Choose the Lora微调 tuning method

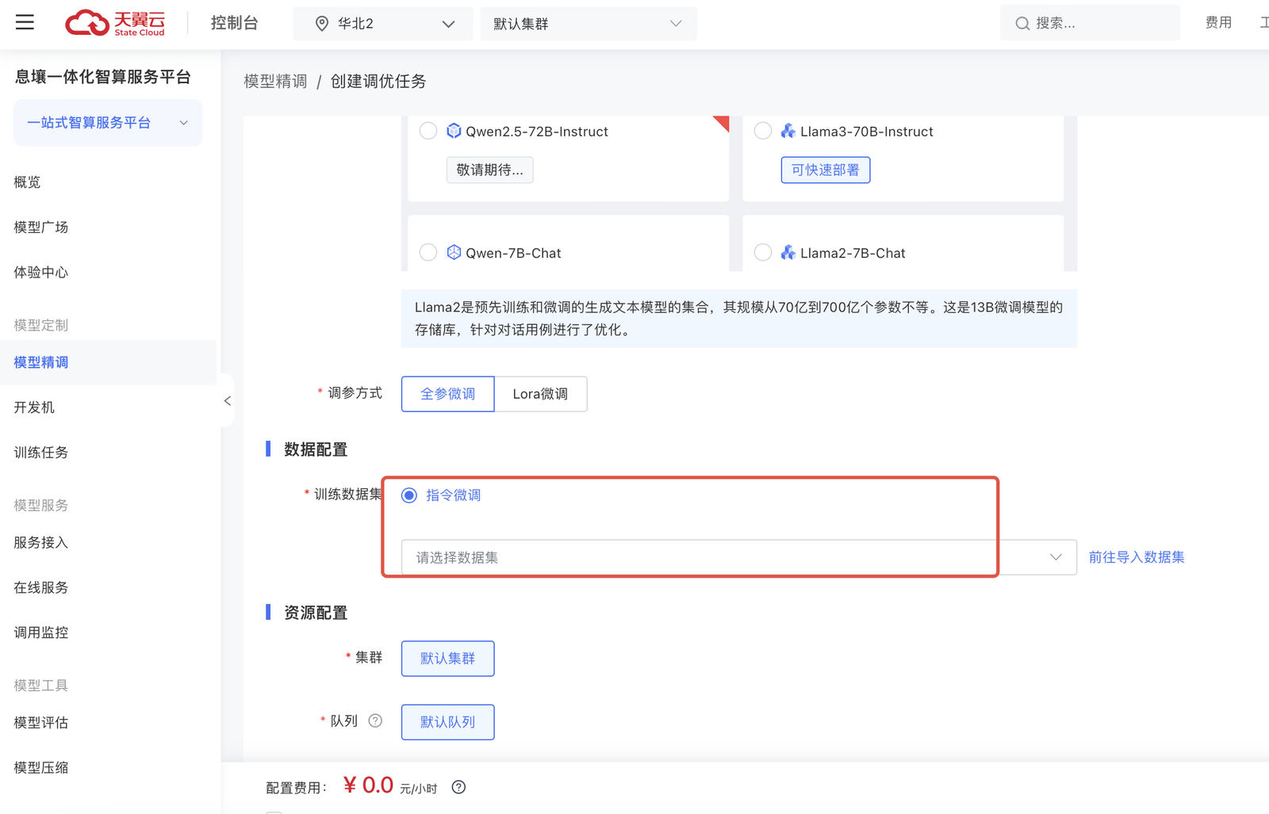pos(540,394)
